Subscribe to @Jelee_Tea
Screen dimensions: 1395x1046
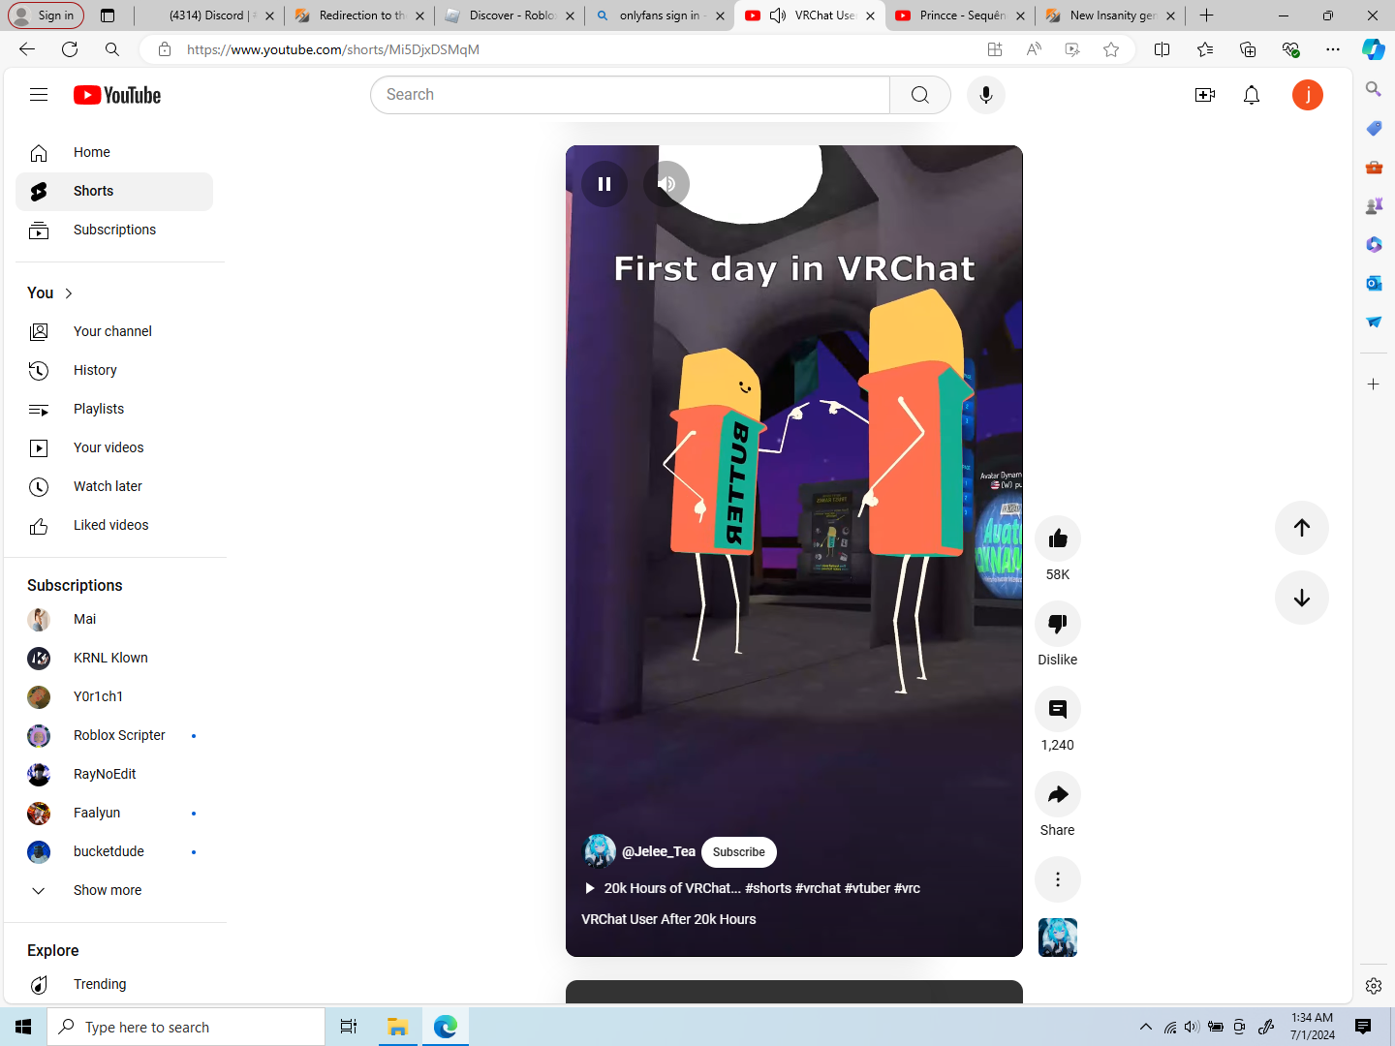point(739,852)
